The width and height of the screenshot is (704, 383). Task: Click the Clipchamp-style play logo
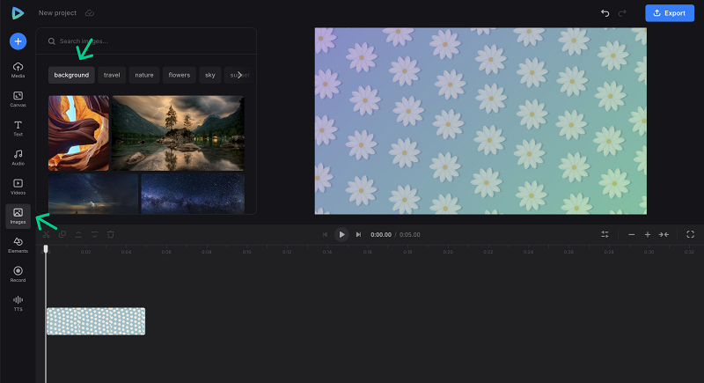click(x=18, y=13)
